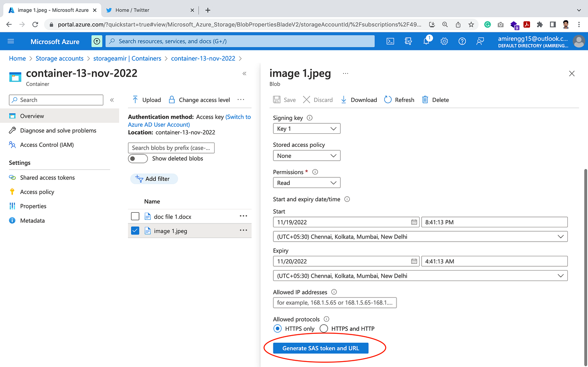The image size is (588, 367).
Task: Select HTTPS and HTTP radio button
Action: pyautogui.click(x=323, y=328)
